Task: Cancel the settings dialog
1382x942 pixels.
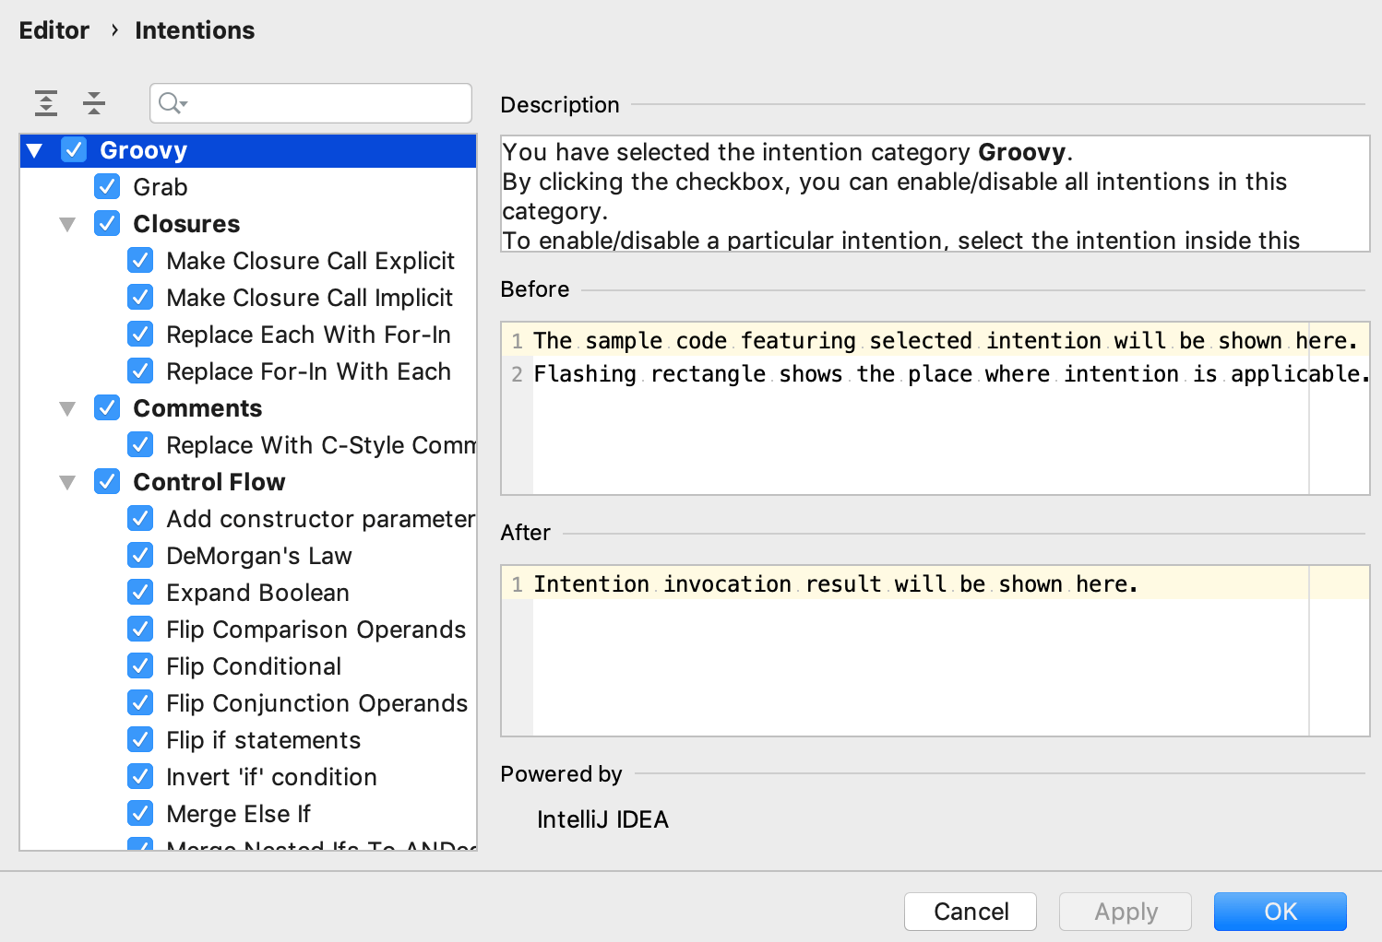Action: [x=970, y=911]
